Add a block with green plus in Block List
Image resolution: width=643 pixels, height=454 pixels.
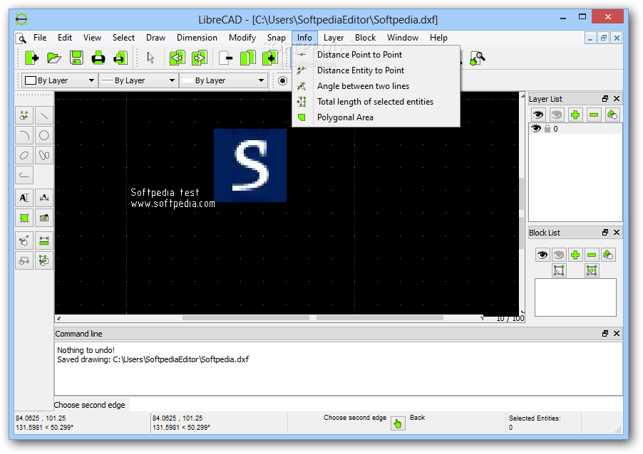tap(575, 255)
